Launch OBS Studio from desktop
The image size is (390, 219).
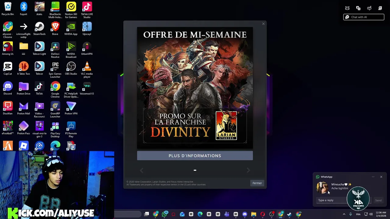click(x=71, y=68)
